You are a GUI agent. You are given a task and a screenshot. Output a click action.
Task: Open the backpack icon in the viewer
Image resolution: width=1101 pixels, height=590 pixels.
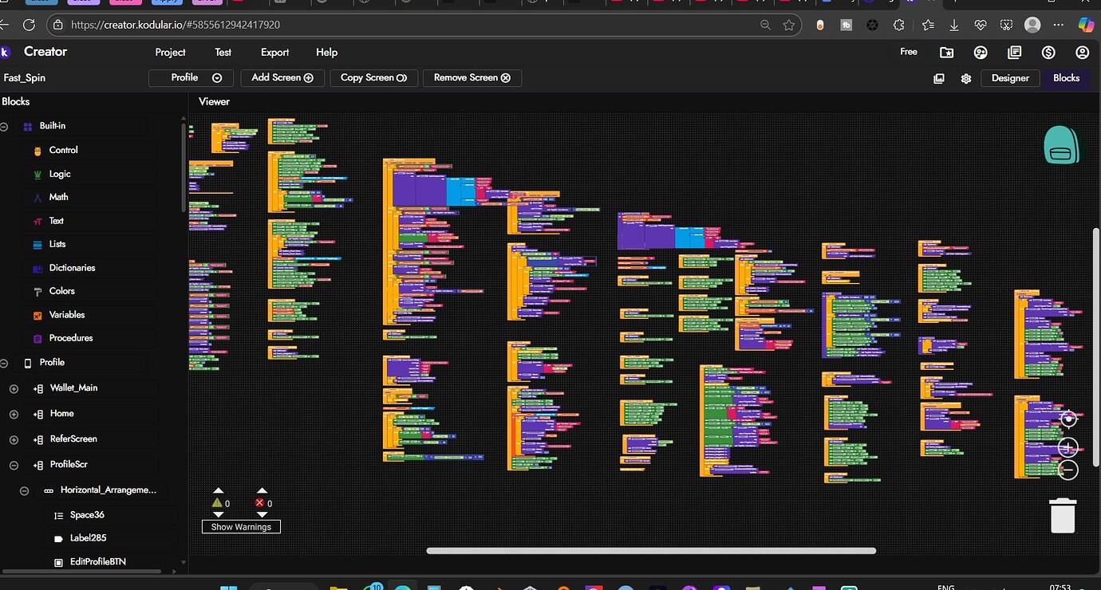tap(1061, 146)
